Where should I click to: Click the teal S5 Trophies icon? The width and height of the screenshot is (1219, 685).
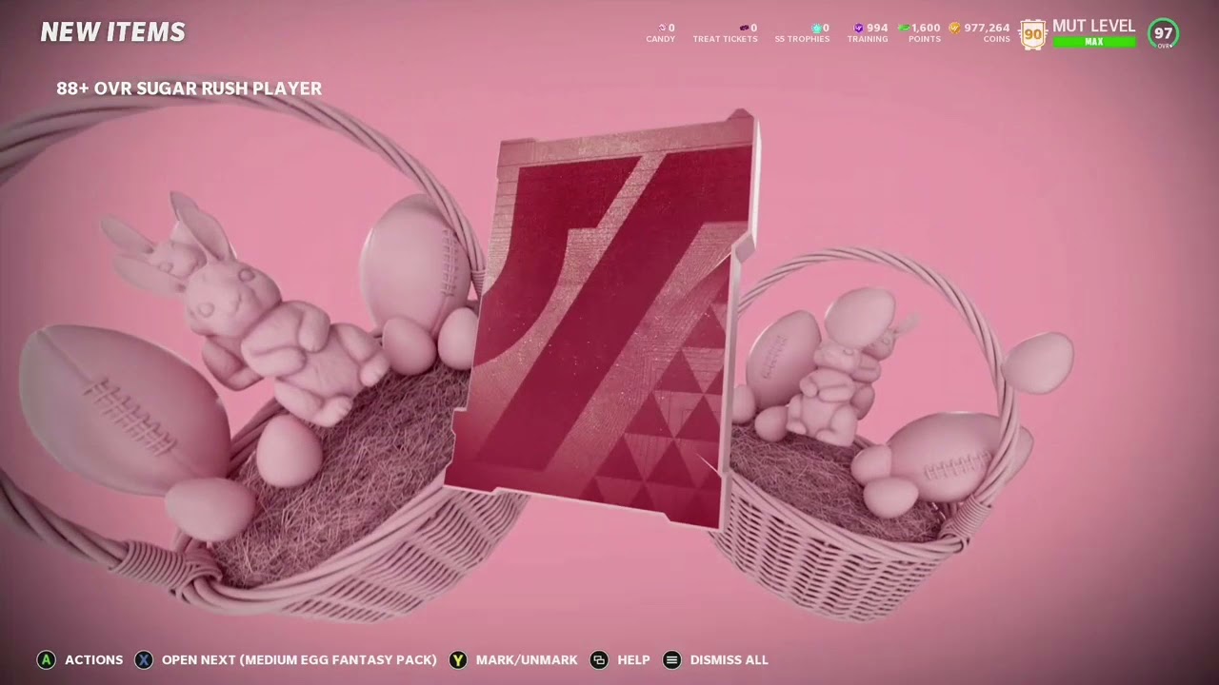point(815,28)
